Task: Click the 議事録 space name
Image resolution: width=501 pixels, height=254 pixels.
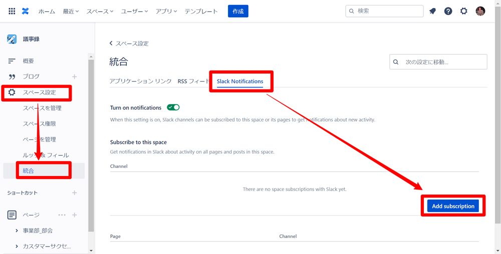Action: (x=31, y=39)
